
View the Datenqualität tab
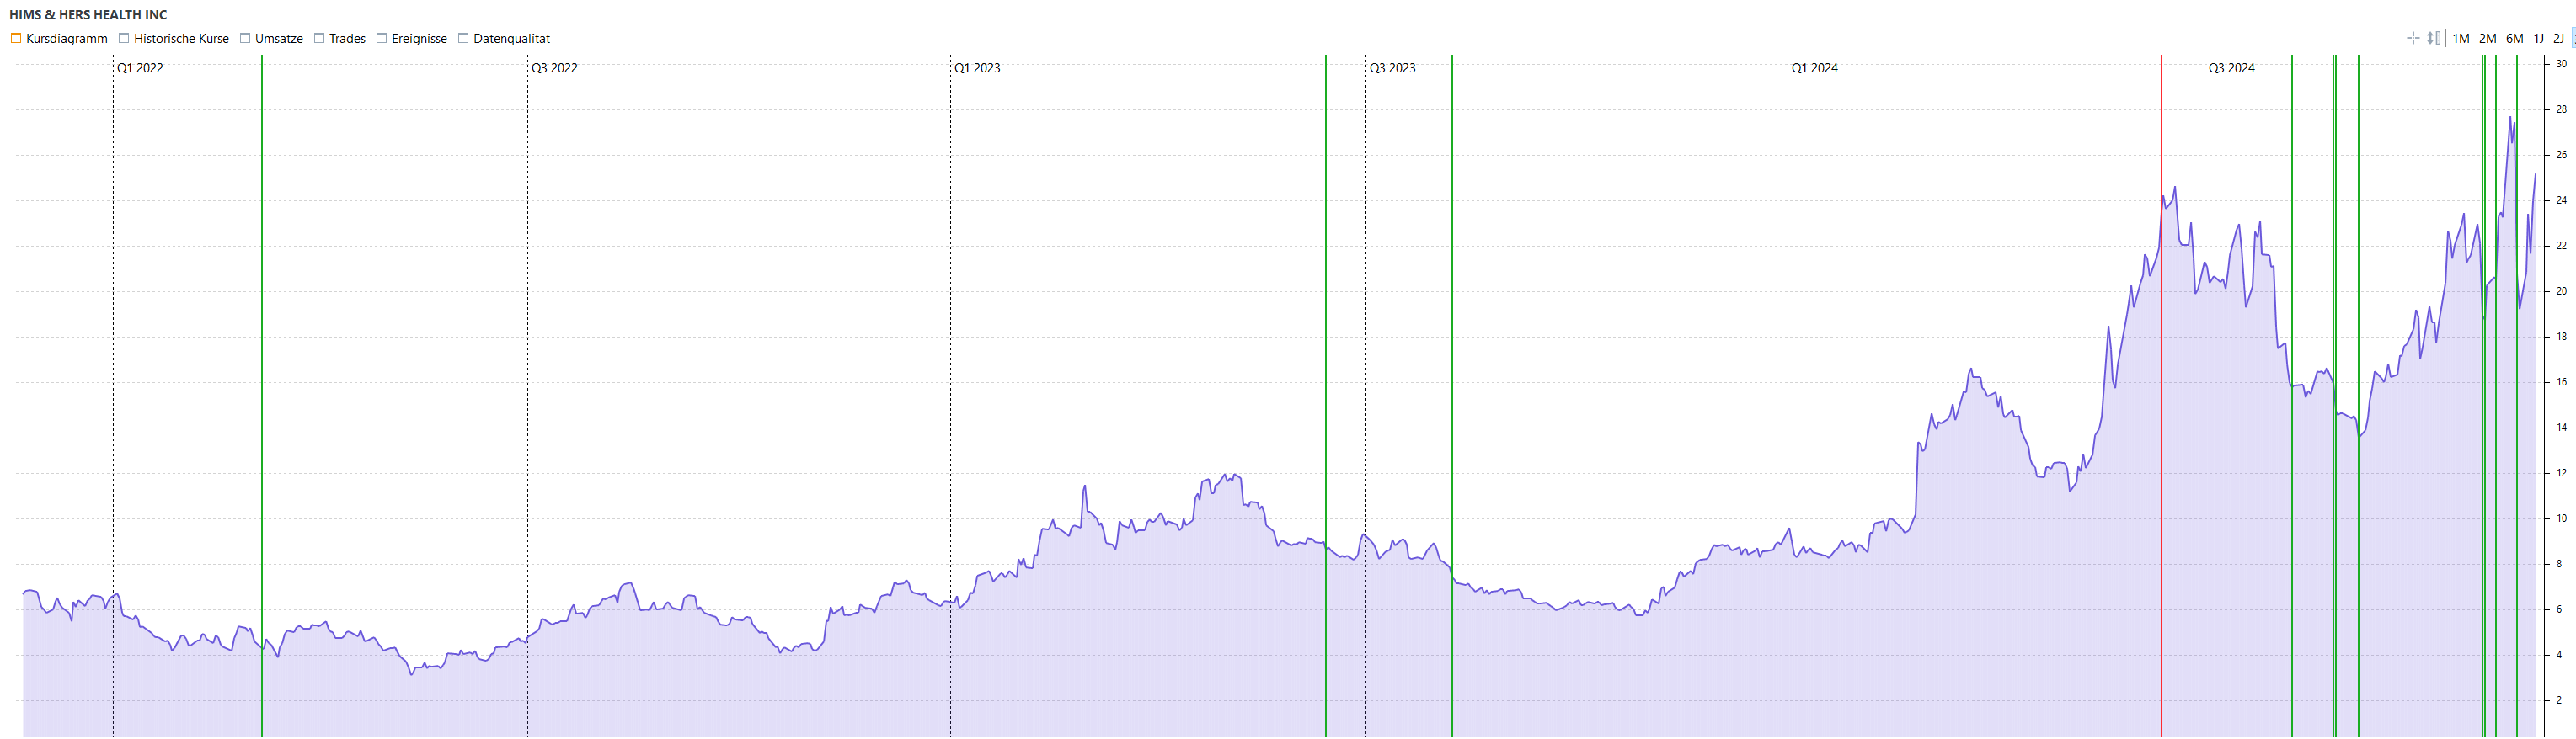[x=504, y=39]
